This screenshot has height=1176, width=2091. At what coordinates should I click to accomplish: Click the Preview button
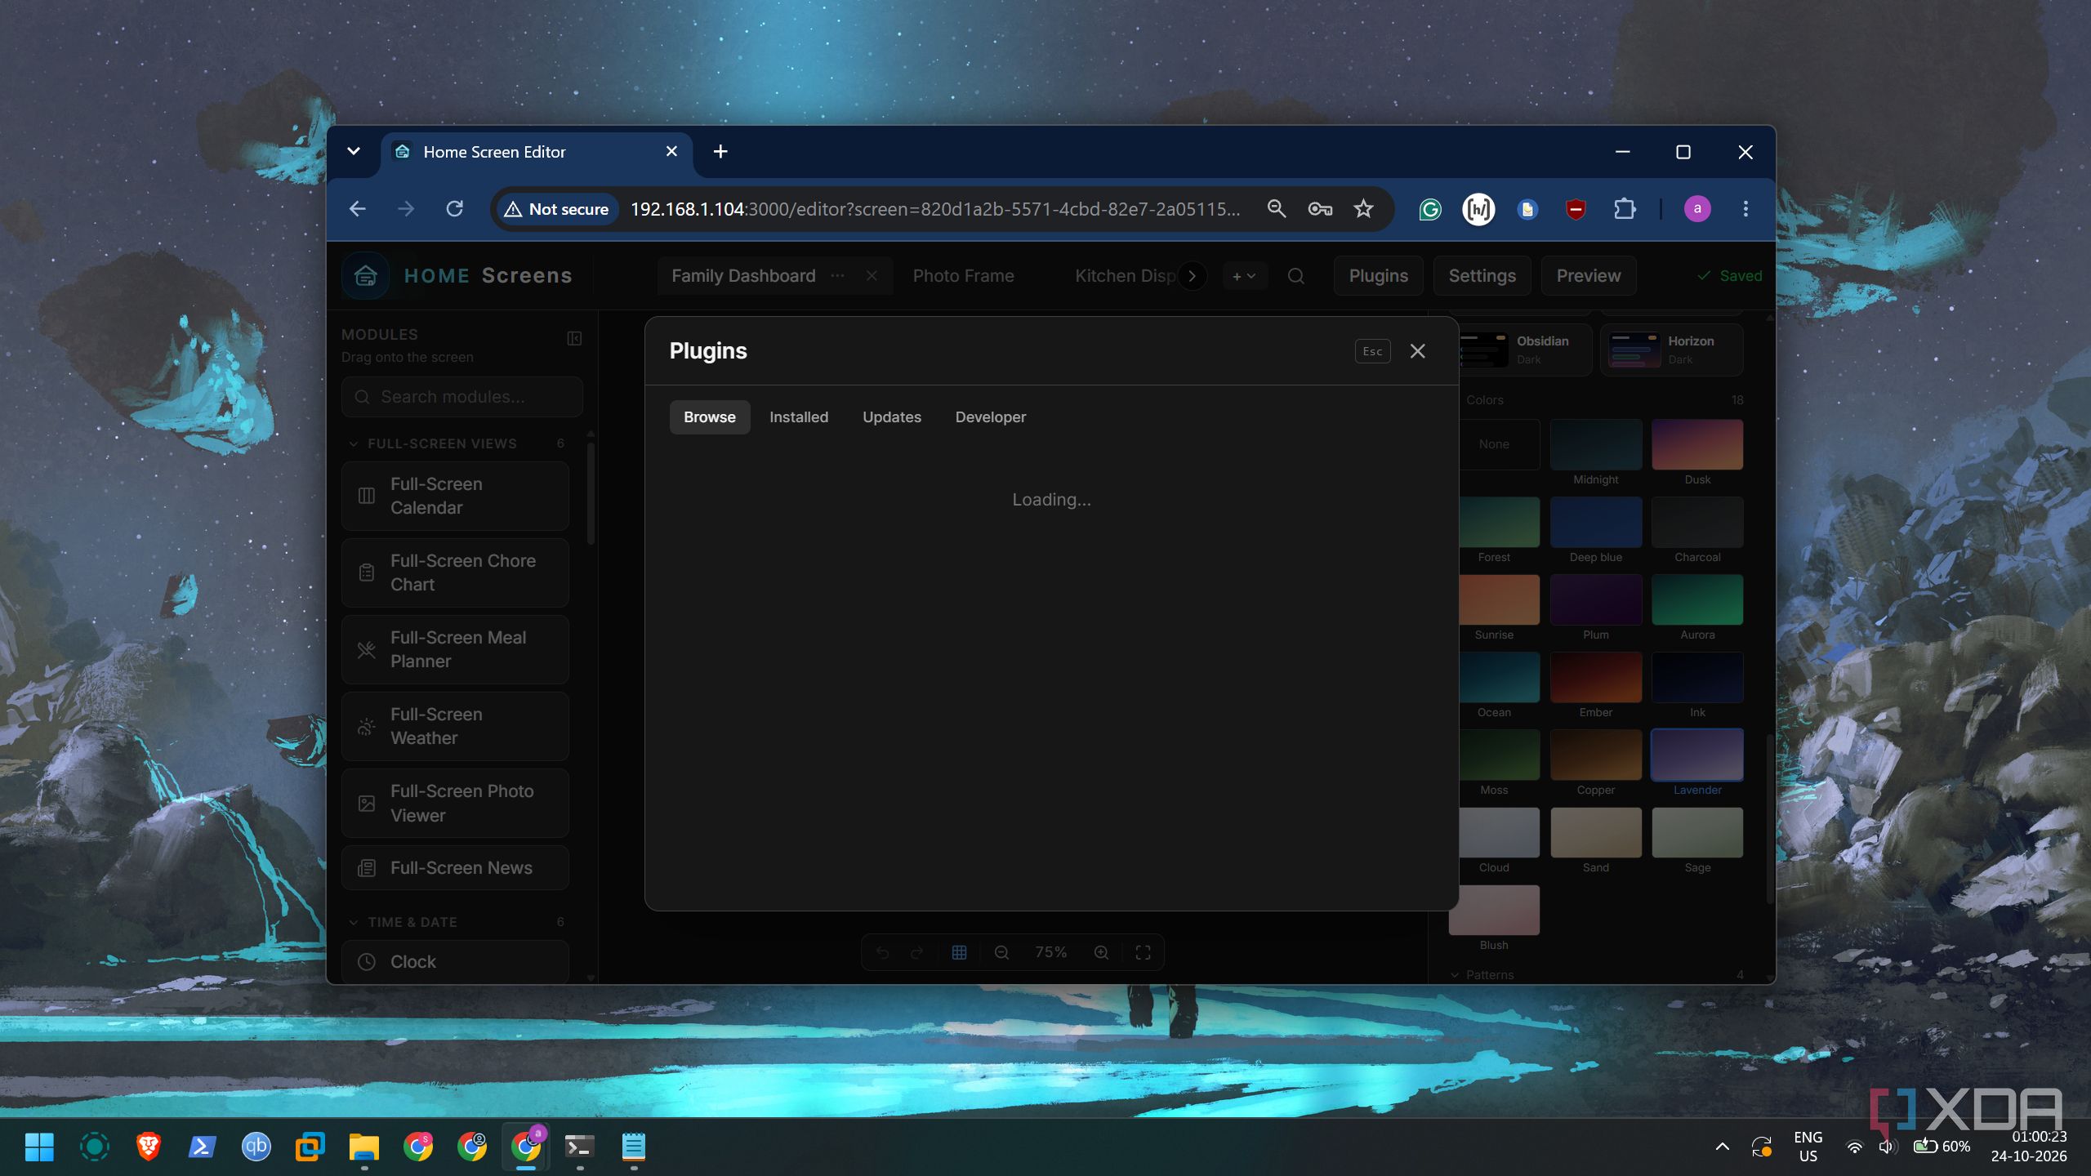coord(1588,276)
